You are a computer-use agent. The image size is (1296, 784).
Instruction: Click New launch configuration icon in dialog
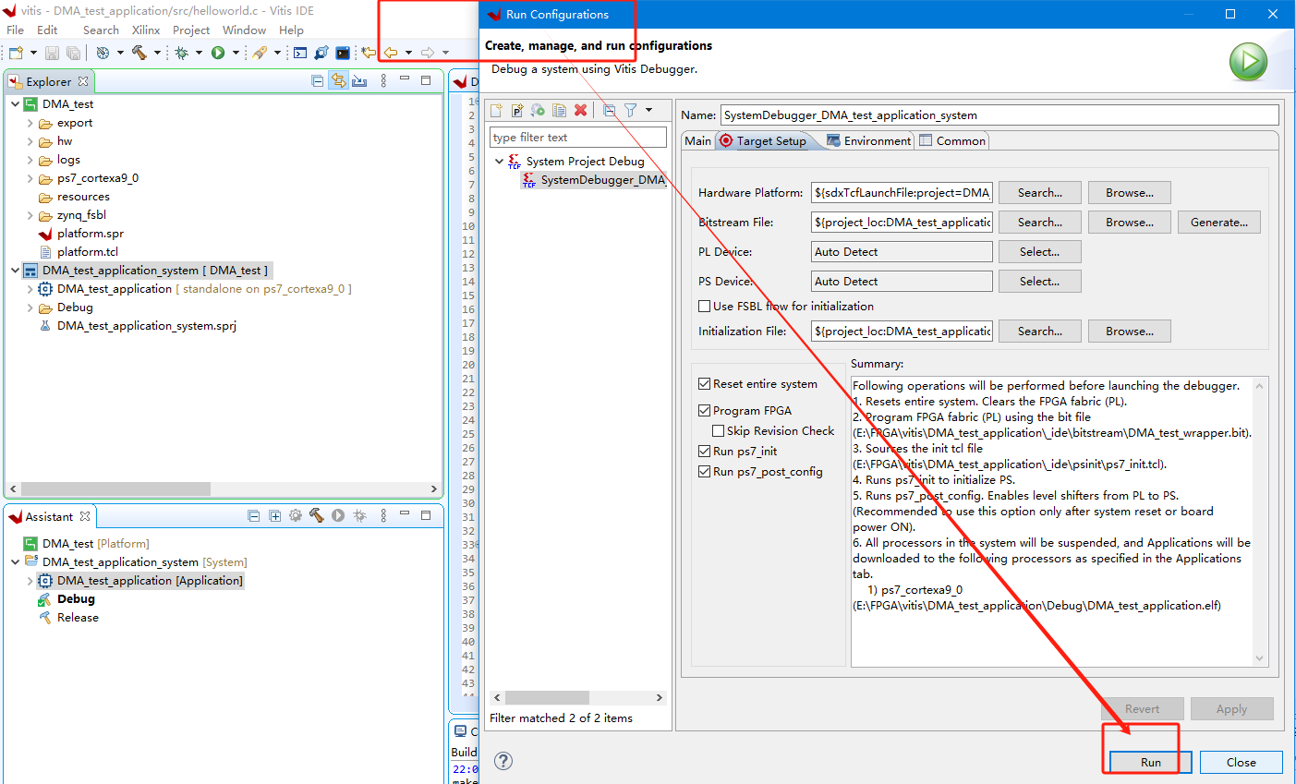(x=496, y=110)
